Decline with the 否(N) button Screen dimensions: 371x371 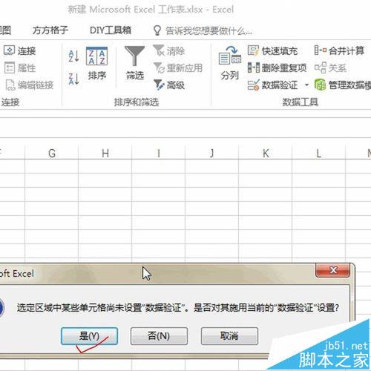(159, 336)
